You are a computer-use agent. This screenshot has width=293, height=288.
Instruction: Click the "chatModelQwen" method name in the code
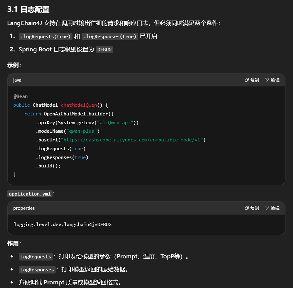pyautogui.click(x=79, y=105)
